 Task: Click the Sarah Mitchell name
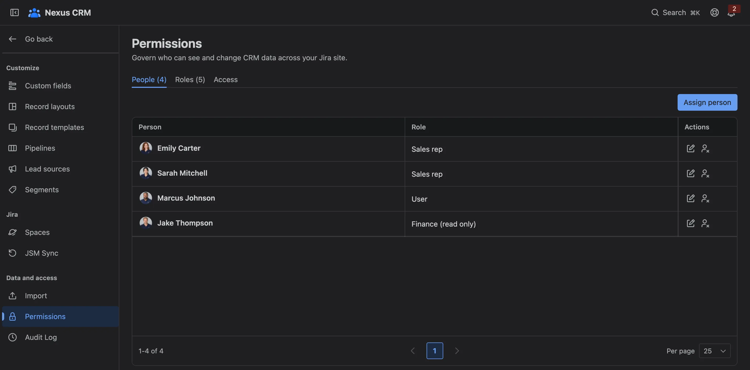click(182, 173)
